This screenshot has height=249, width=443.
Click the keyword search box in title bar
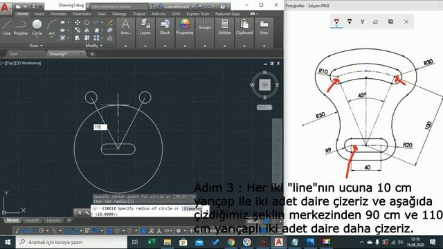point(118,6)
